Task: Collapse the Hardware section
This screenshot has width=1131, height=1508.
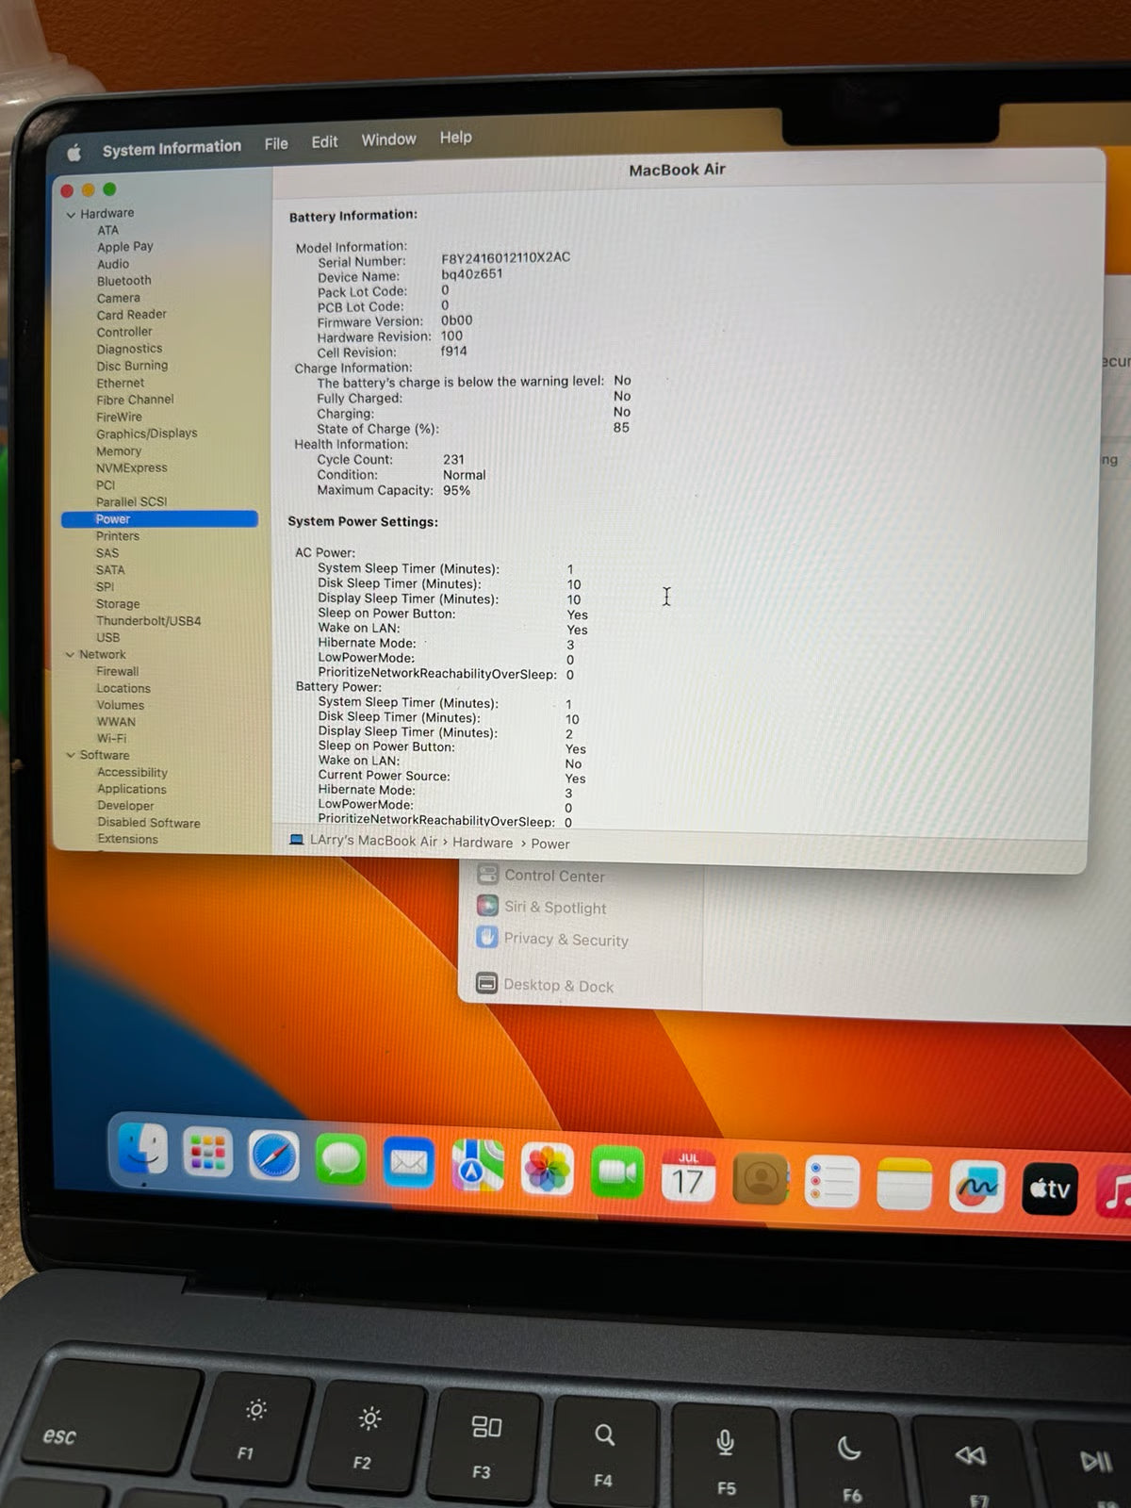Action: pos(71,215)
